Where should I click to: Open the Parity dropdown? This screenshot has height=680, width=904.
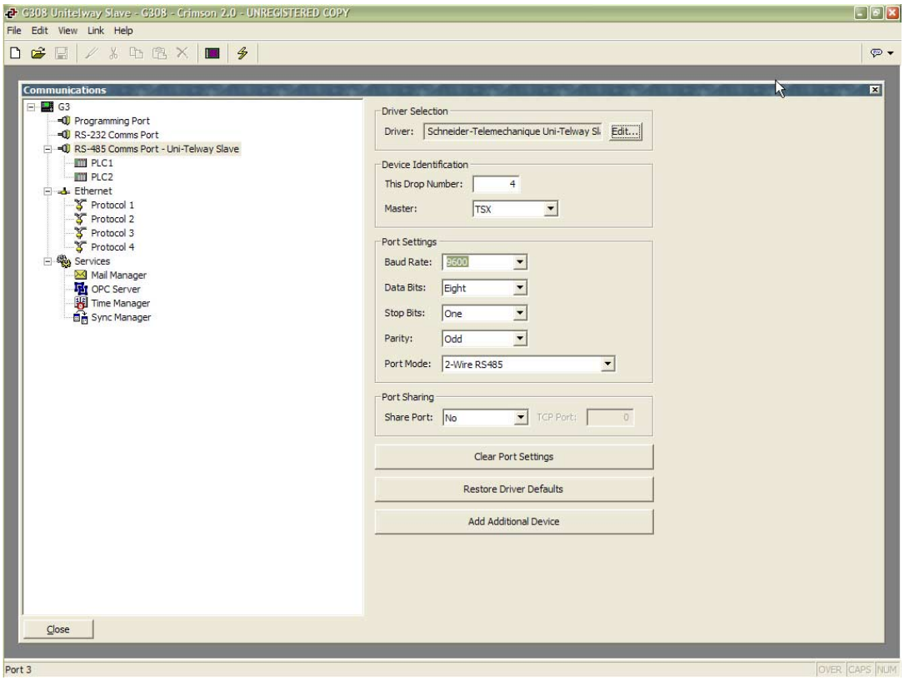click(x=519, y=338)
